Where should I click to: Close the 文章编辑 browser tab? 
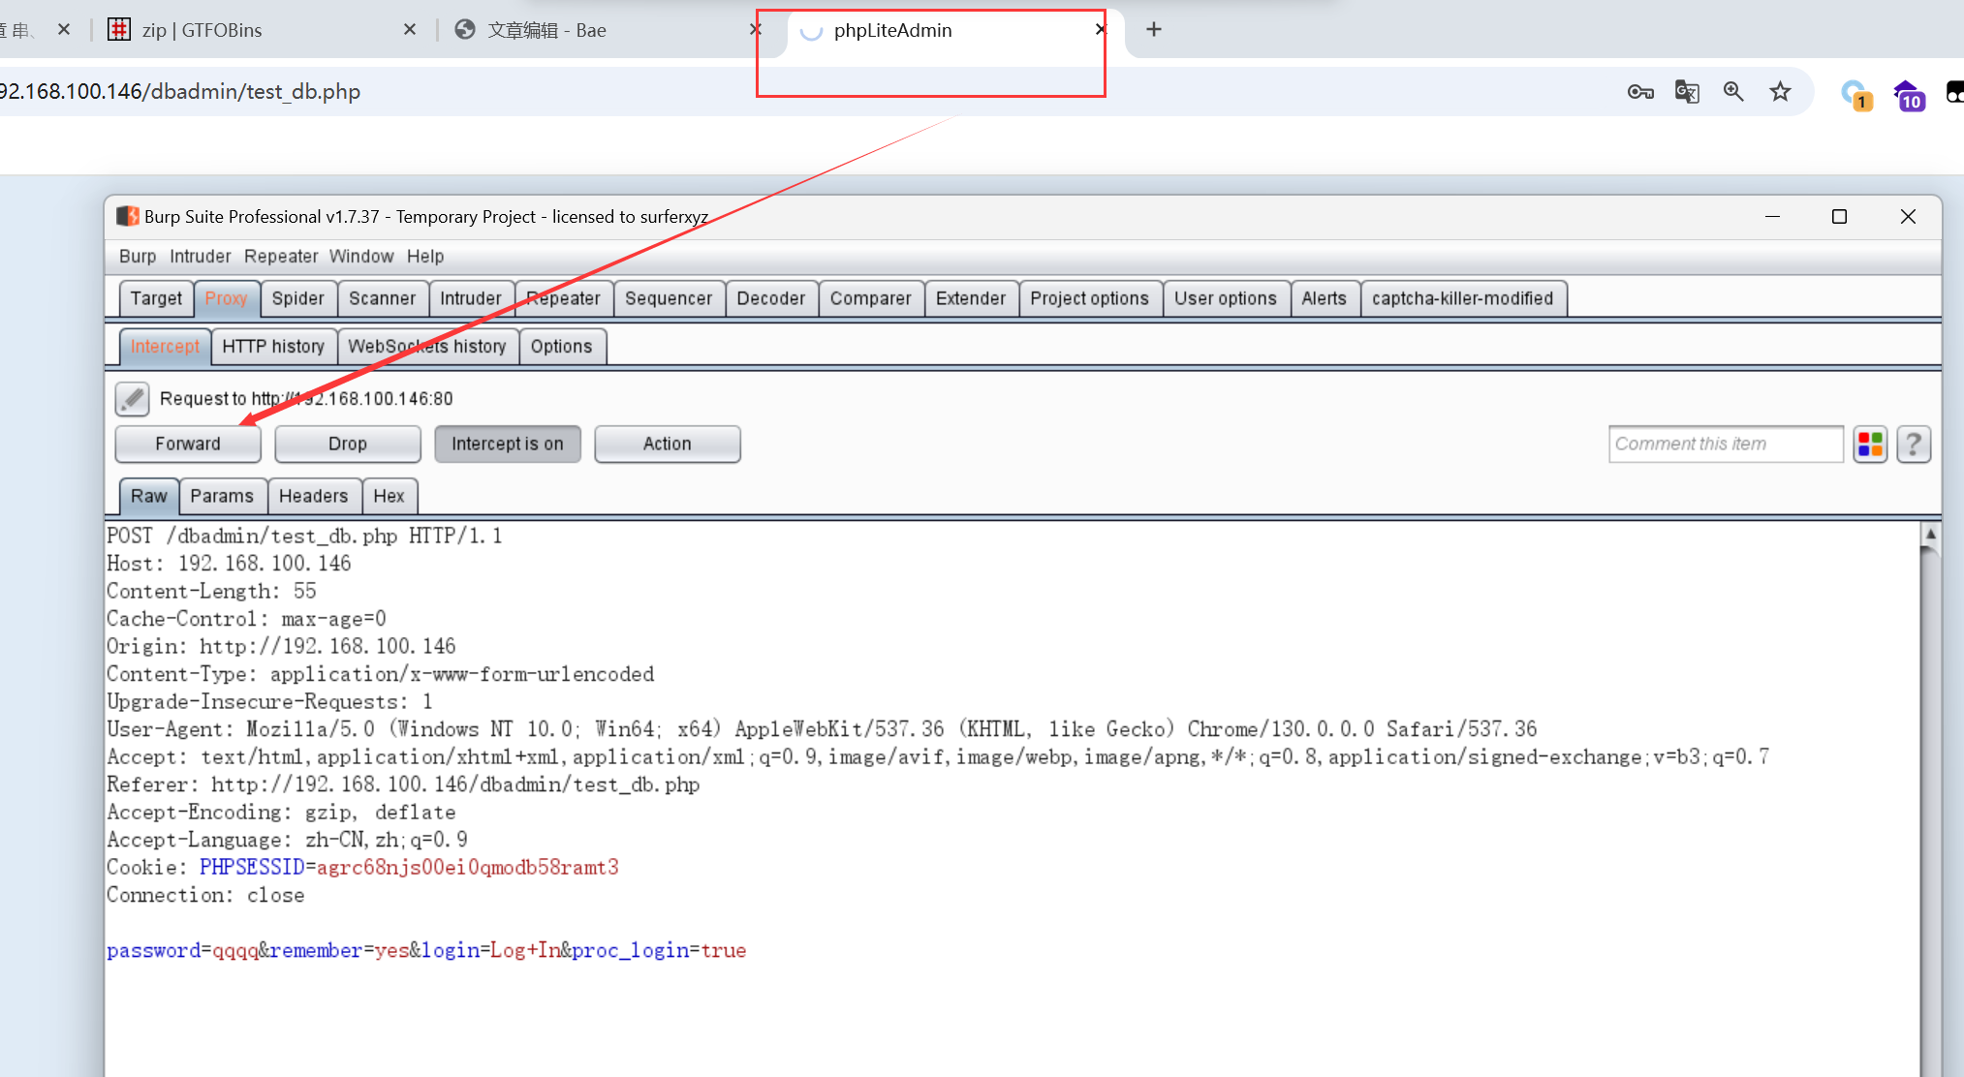755,29
